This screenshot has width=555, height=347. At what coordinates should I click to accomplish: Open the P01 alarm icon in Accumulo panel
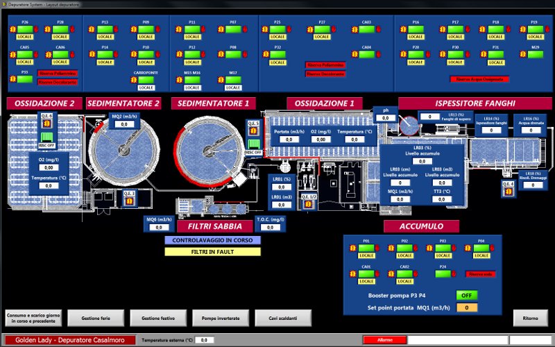click(353, 248)
